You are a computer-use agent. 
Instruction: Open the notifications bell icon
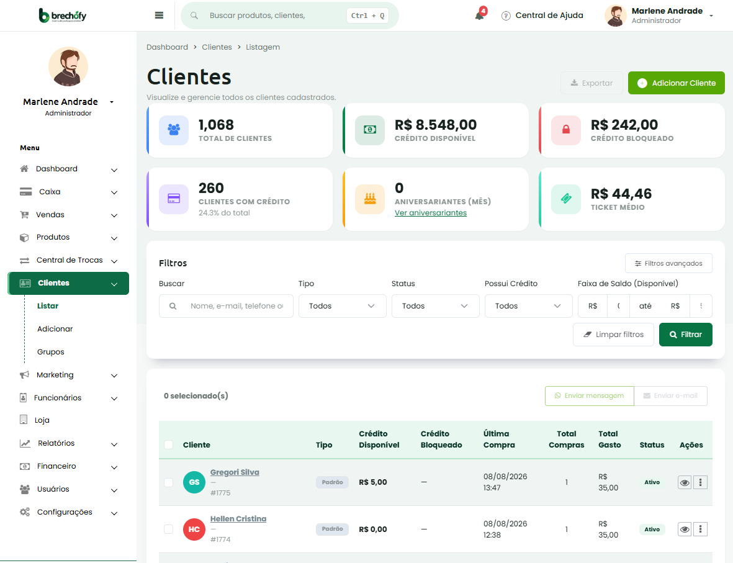[x=480, y=16]
